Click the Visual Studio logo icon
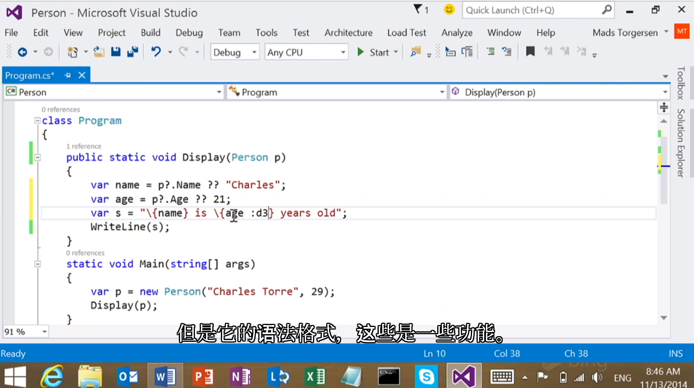The width and height of the screenshot is (694, 388). coord(15,13)
